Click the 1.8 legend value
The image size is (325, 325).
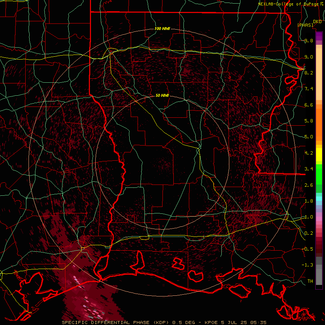[309, 201]
